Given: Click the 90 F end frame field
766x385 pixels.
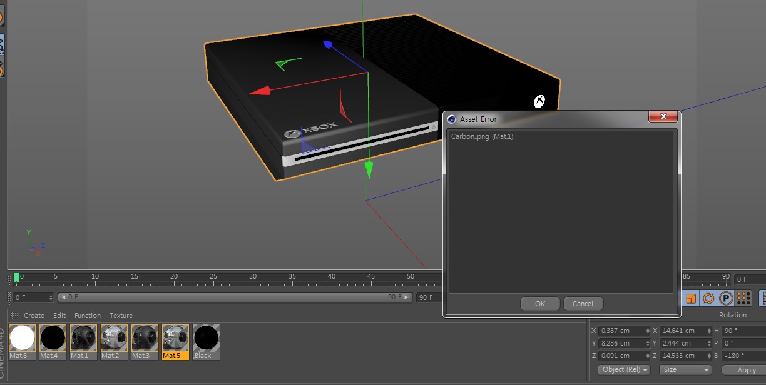Looking at the screenshot, I should pyautogui.click(x=429, y=297).
